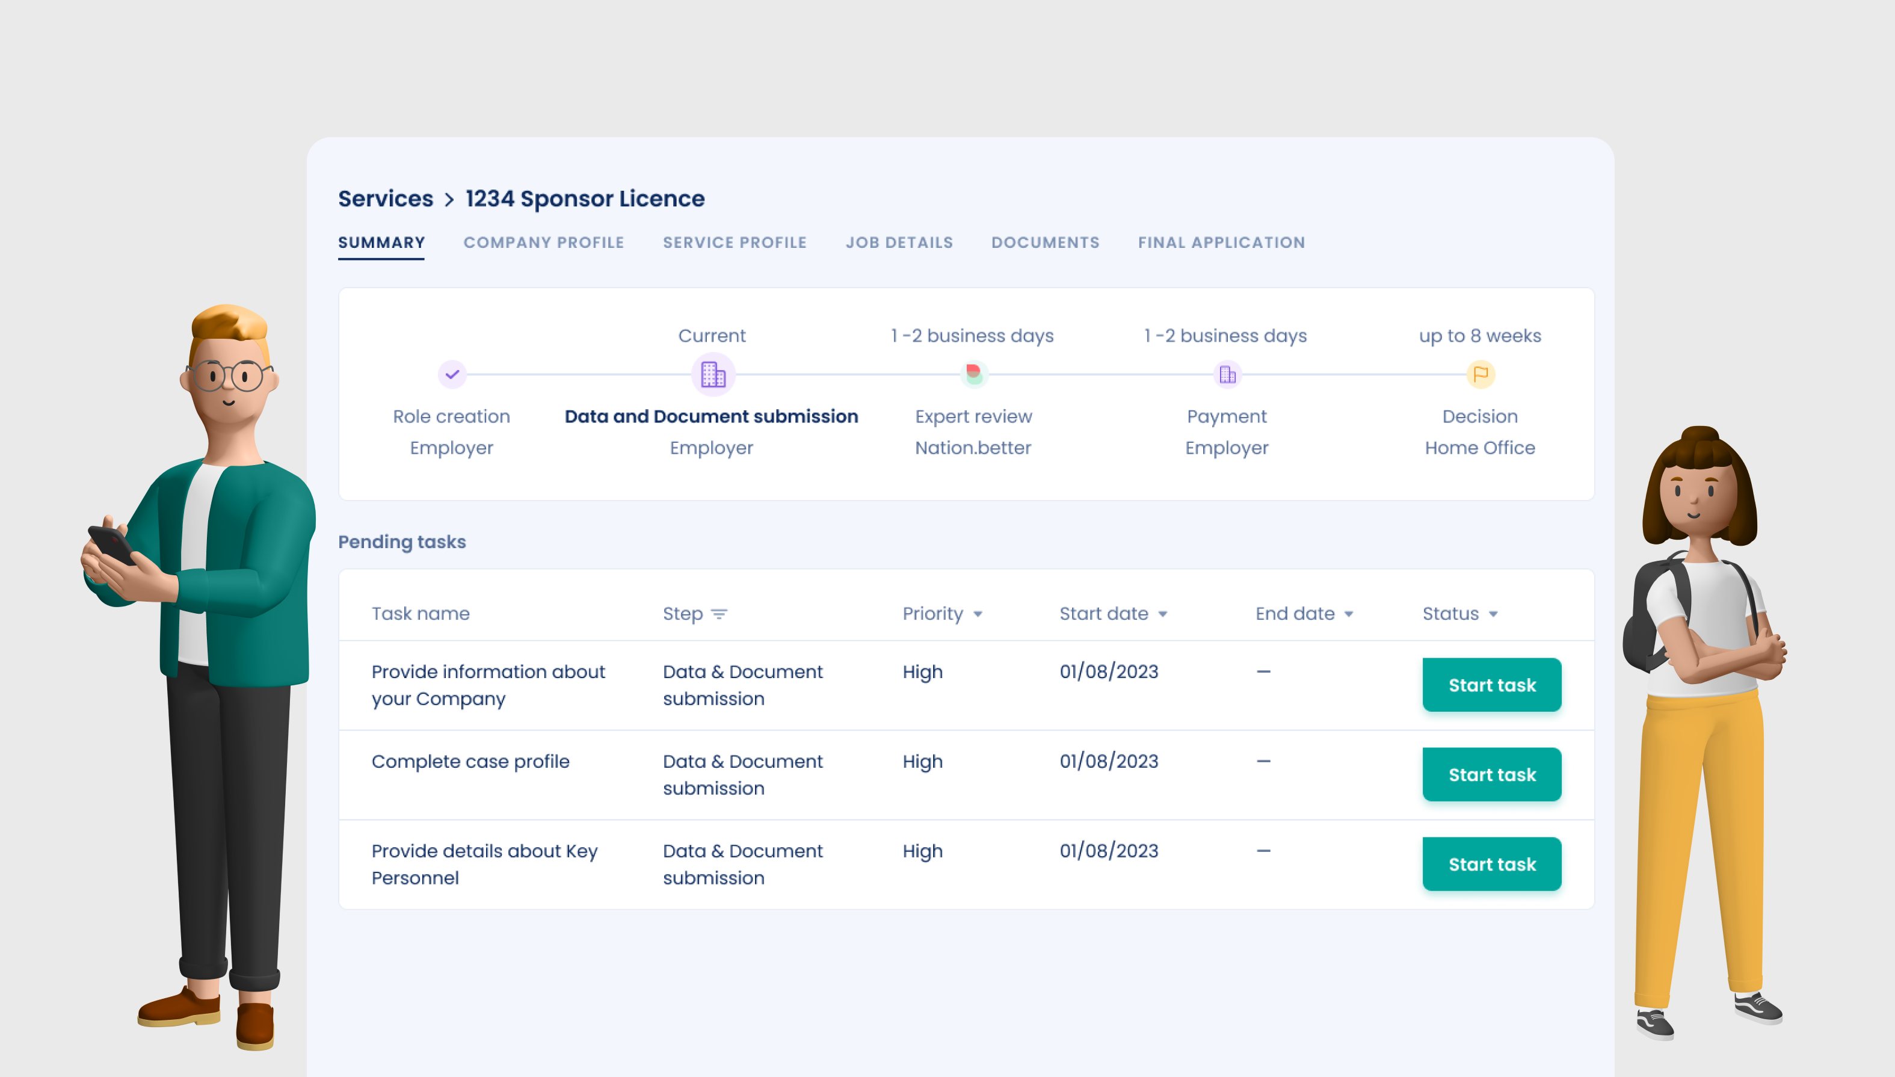Start the company information task
The image size is (1895, 1077).
click(1491, 685)
